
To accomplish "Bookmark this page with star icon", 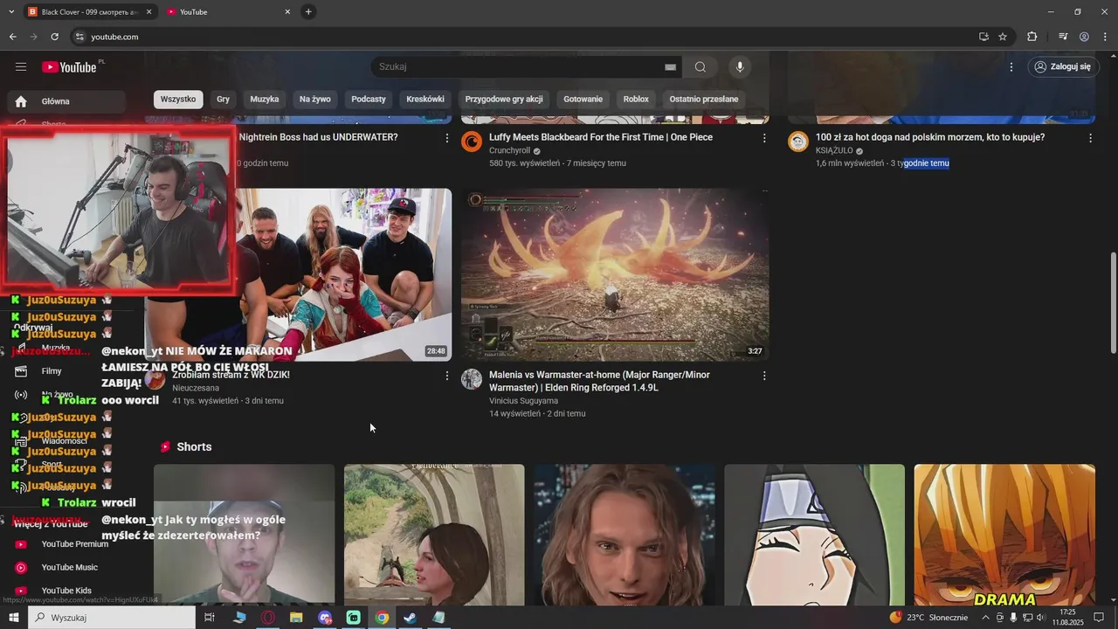I will [1003, 37].
